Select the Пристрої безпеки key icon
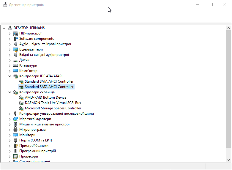The width and height of the screenshot is (232, 170). tap(15, 146)
